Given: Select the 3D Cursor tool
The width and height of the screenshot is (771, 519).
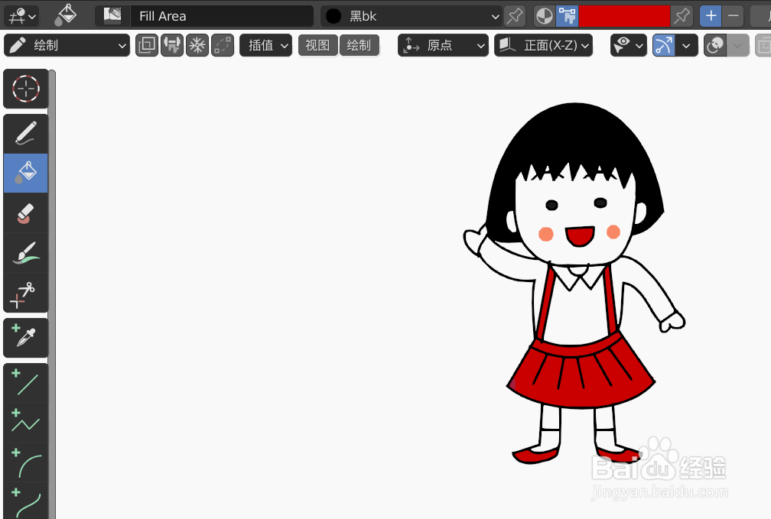Looking at the screenshot, I should [25, 89].
